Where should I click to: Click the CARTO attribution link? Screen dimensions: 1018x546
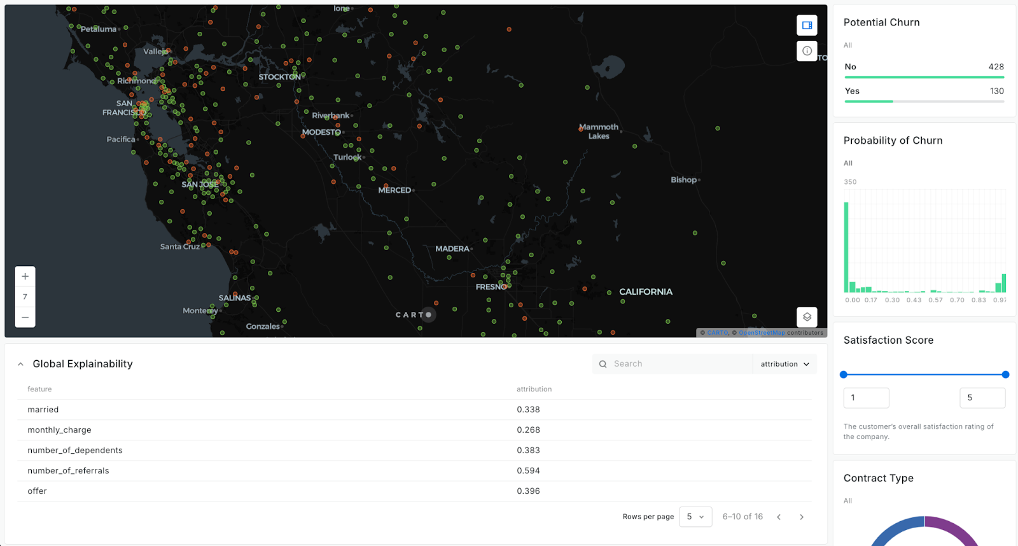click(717, 333)
